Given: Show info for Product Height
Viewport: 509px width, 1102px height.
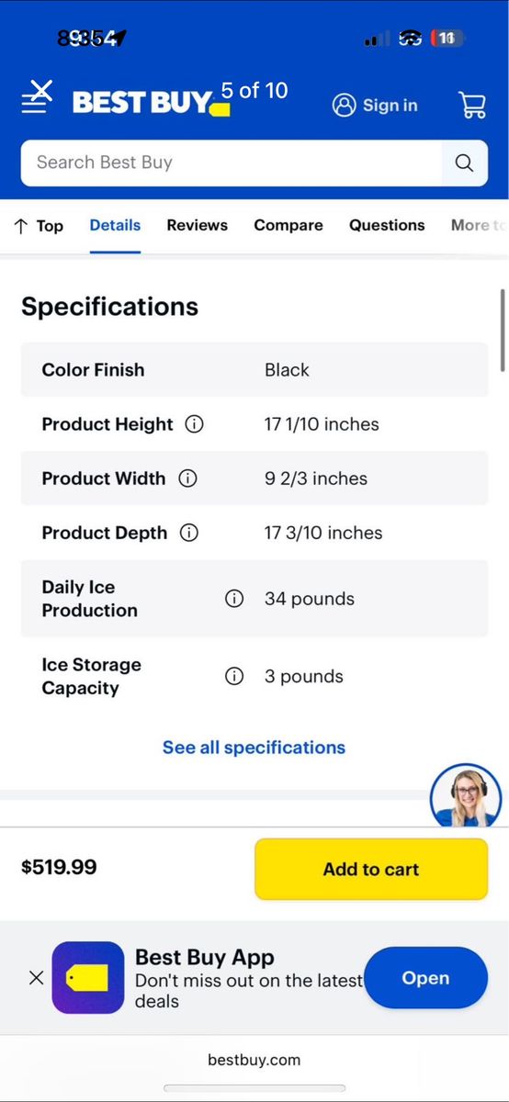Looking at the screenshot, I should coord(194,424).
